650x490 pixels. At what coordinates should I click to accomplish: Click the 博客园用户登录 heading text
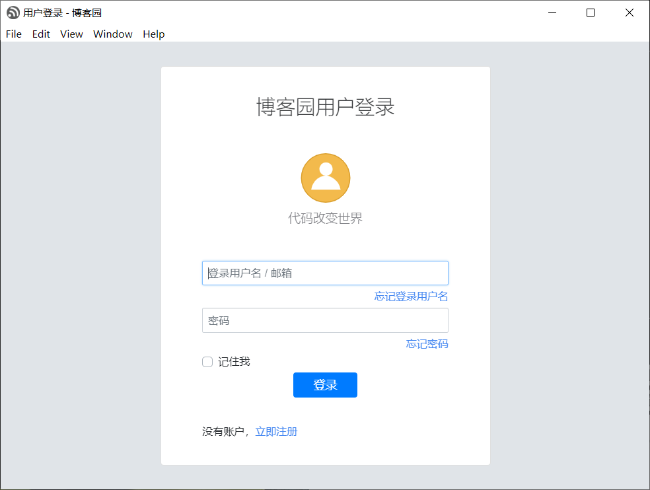326,107
